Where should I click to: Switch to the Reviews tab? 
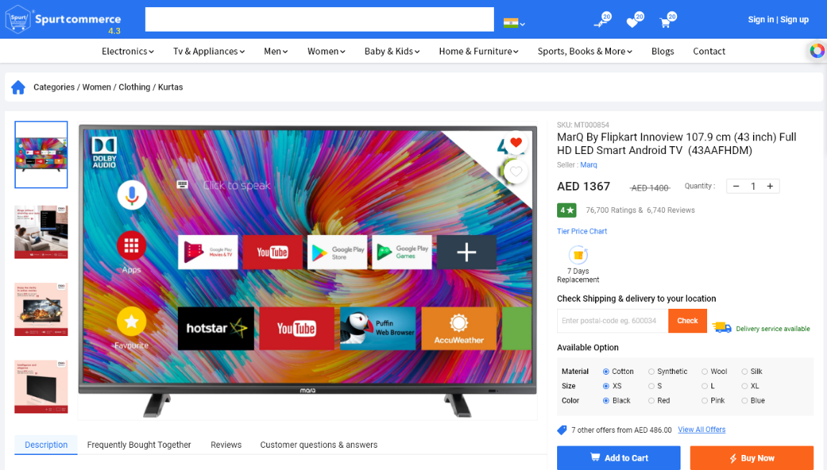point(225,445)
